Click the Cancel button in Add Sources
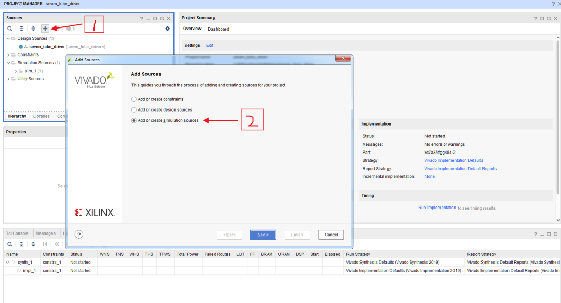Screen dimensions: 561x303 331,235
